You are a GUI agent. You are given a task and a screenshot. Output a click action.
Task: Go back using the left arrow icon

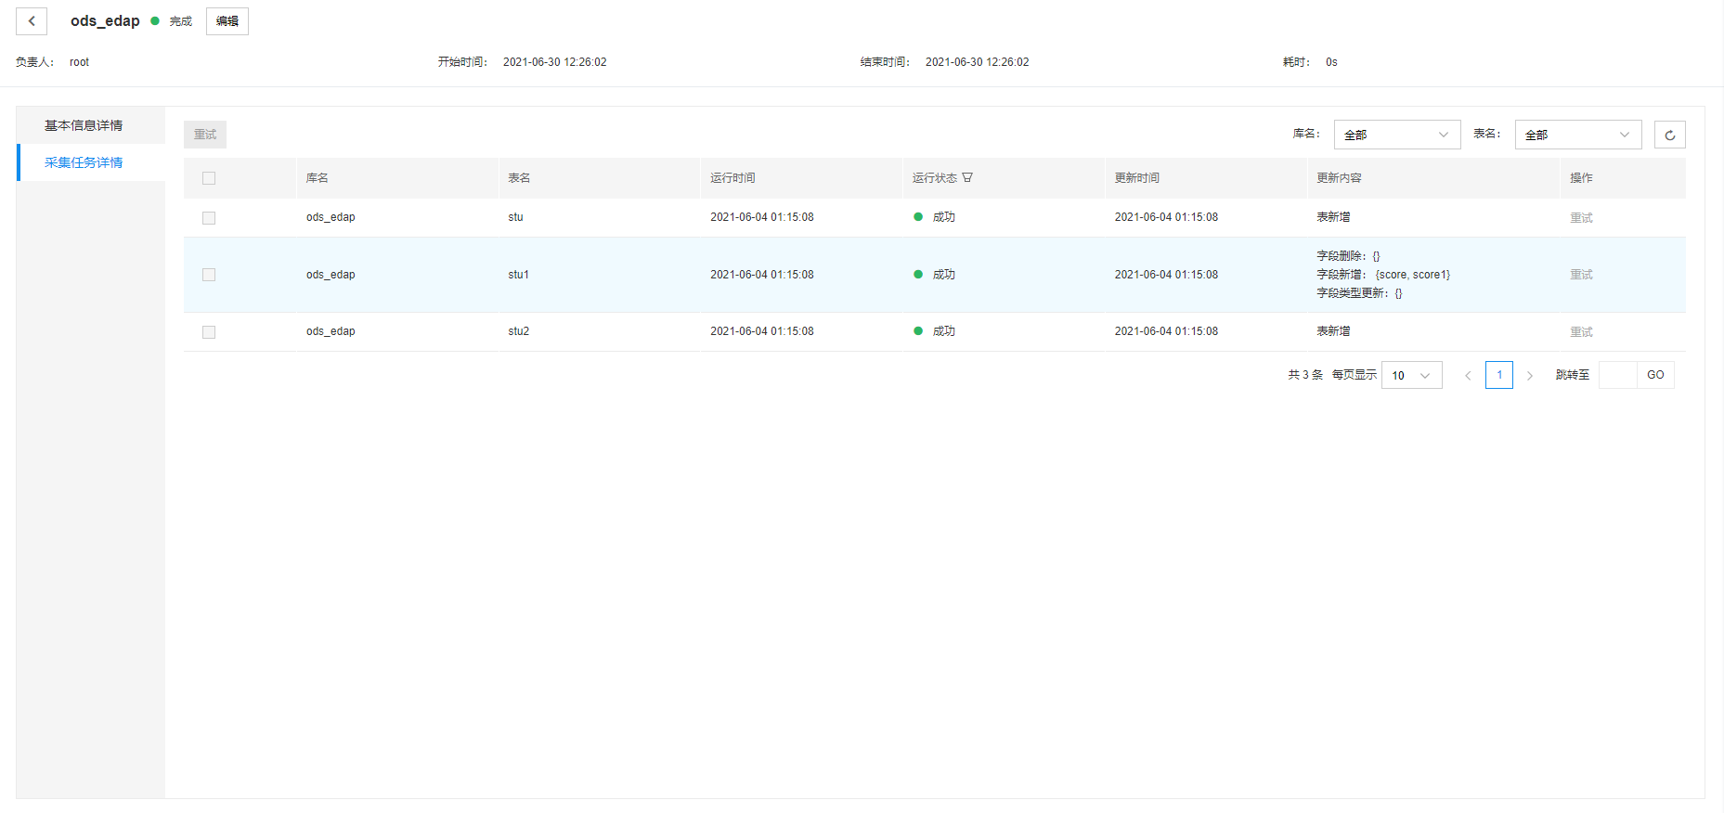click(32, 21)
